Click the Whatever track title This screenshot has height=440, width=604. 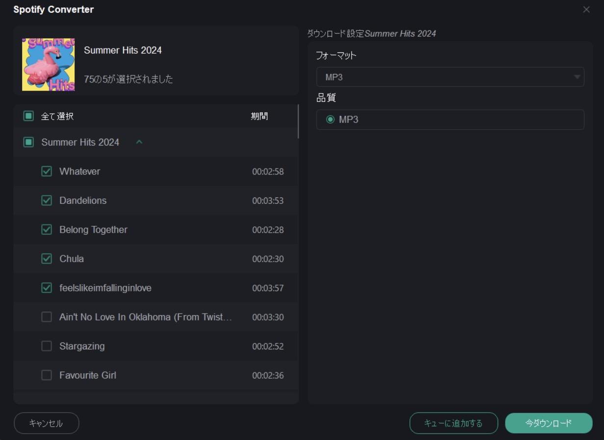click(x=80, y=171)
